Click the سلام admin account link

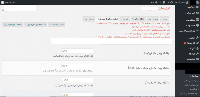[10, 2]
